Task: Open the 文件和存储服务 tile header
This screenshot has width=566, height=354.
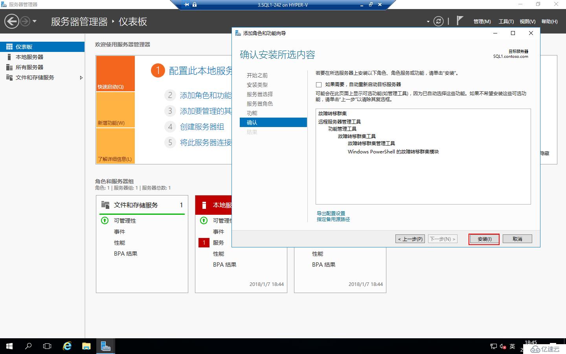Action: pyautogui.click(x=142, y=205)
